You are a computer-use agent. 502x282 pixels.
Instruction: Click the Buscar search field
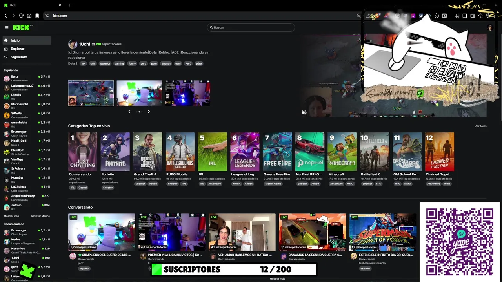(x=251, y=27)
